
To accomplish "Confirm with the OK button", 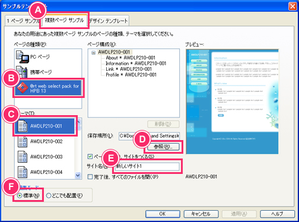I will [163, 214].
